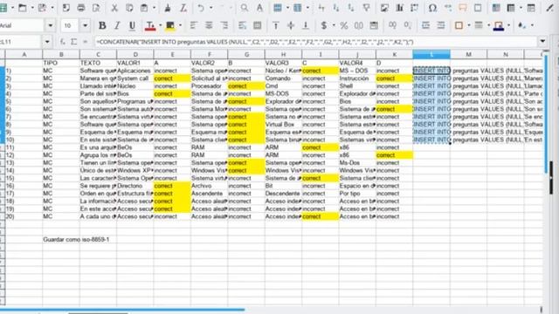Click the Split Window icon
Viewport: 559px width, 314px height.
(531, 8)
